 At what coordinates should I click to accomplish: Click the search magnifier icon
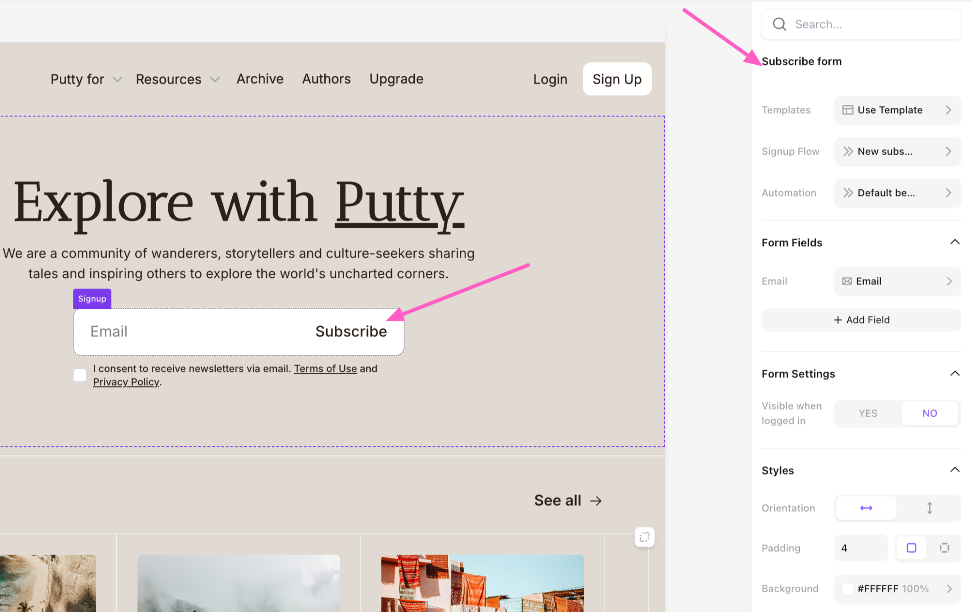(x=779, y=24)
